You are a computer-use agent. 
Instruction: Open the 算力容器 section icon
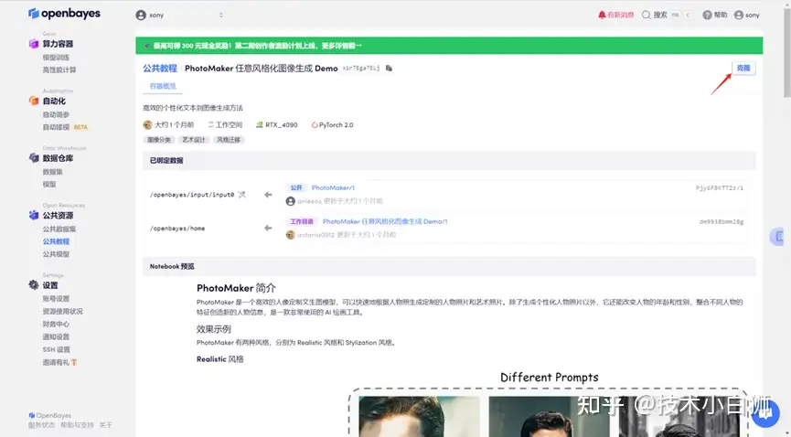pyautogui.click(x=33, y=44)
